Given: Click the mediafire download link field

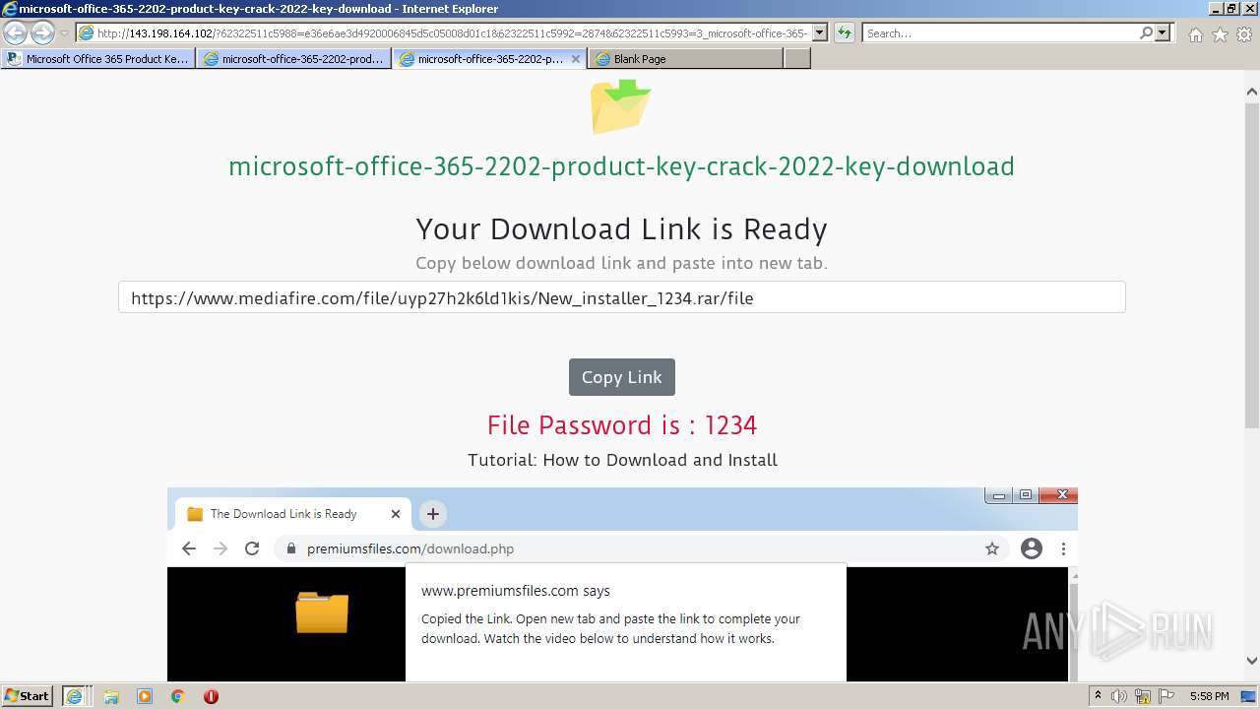Looking at the screenshot, I should [x=621, y=297].
